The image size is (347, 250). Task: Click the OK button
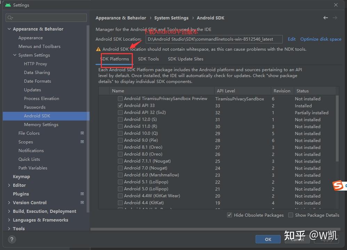click(x=268, y=239)
